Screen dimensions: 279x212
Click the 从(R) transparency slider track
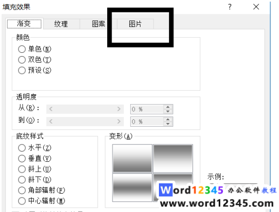85,109
